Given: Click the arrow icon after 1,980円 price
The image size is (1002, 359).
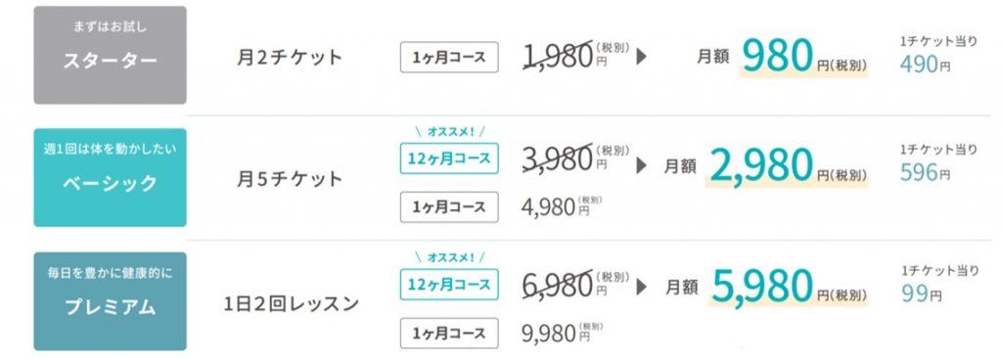Looking at the screenshot, I should tap(642, 56).
